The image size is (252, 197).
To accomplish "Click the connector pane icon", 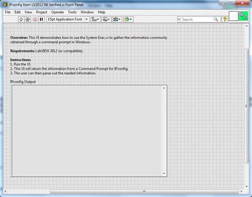I will tap(233, 17).
